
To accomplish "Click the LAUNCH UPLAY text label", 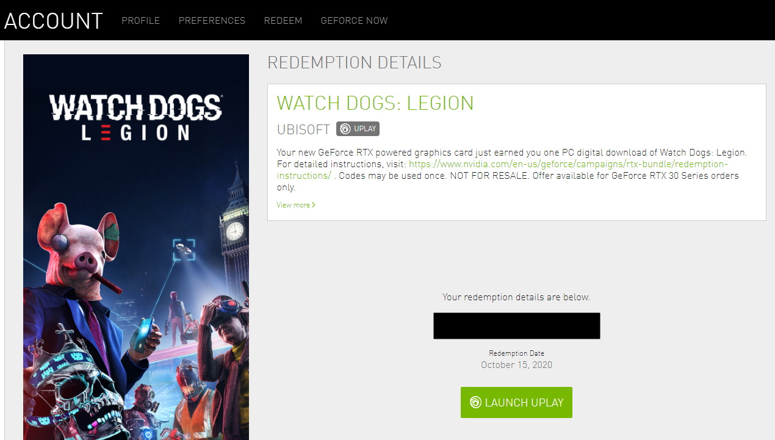I will point(524,403).
